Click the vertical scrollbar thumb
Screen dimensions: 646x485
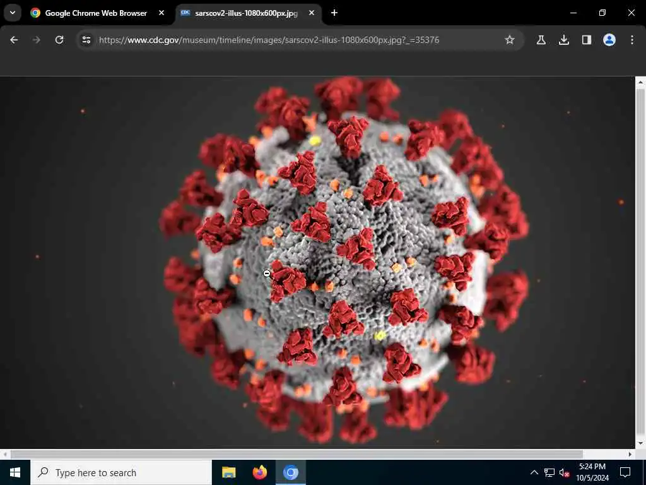pos(640,261)
